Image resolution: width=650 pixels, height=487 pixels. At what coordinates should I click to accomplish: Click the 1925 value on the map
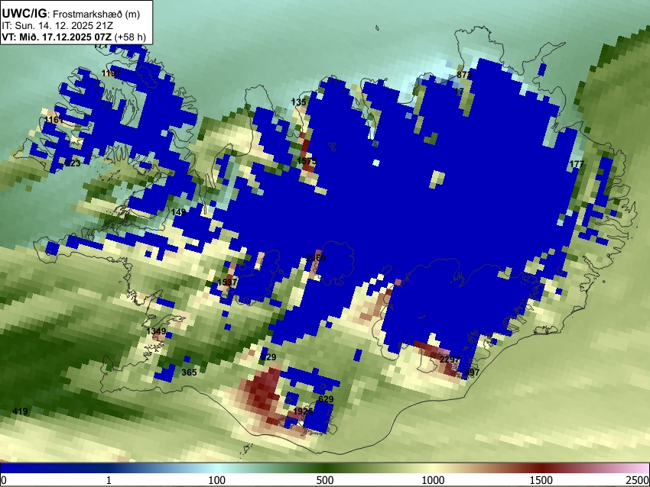click(303, 411)
